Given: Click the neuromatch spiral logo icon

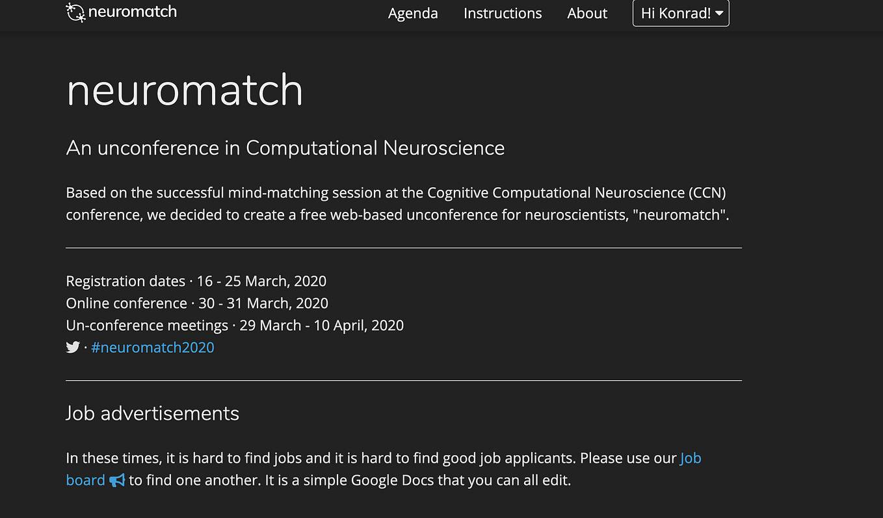Looking at the screenshot, I should click(76, 11).
